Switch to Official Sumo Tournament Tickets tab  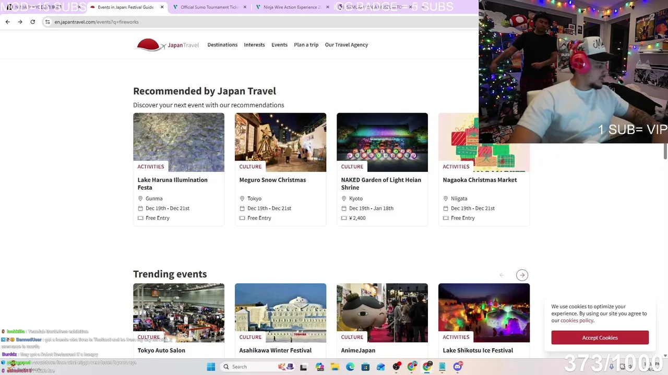click(210, 7)
